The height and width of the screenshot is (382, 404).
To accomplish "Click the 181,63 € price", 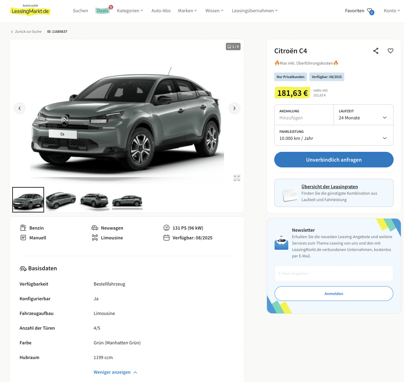I will (x=292, y=93).
